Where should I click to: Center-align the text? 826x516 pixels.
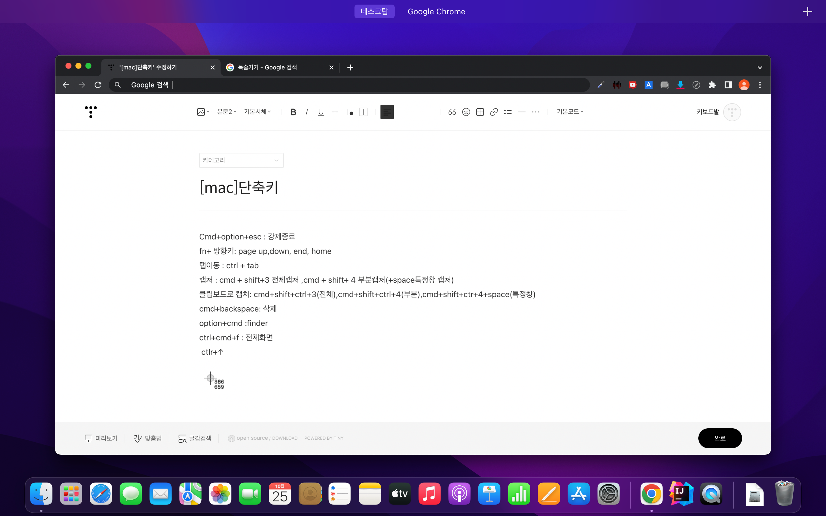click(401, 112)
